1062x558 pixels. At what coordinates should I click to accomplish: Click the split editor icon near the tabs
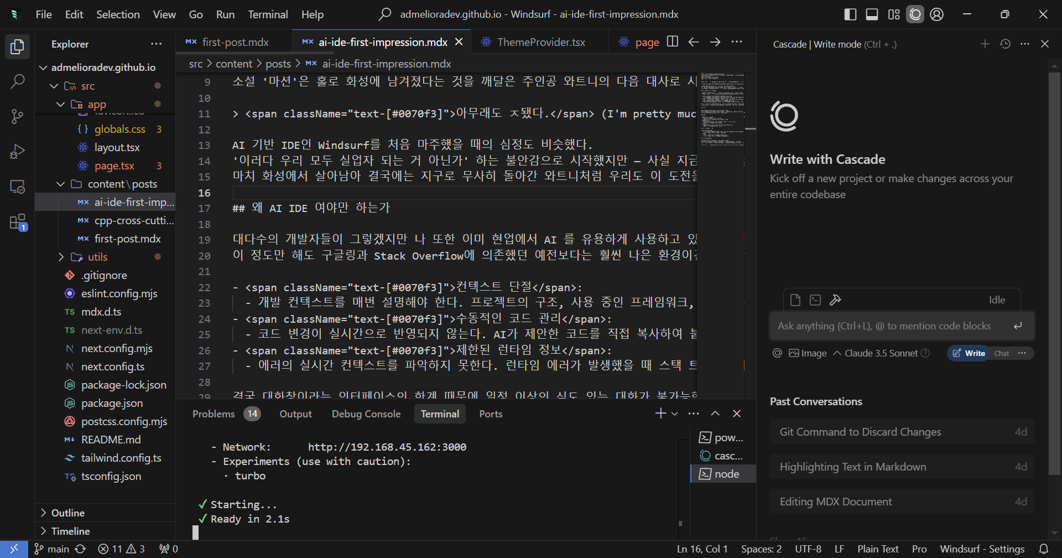[x=671, y=42]
